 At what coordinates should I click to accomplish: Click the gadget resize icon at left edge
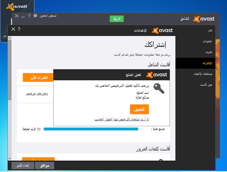[5, 37]
